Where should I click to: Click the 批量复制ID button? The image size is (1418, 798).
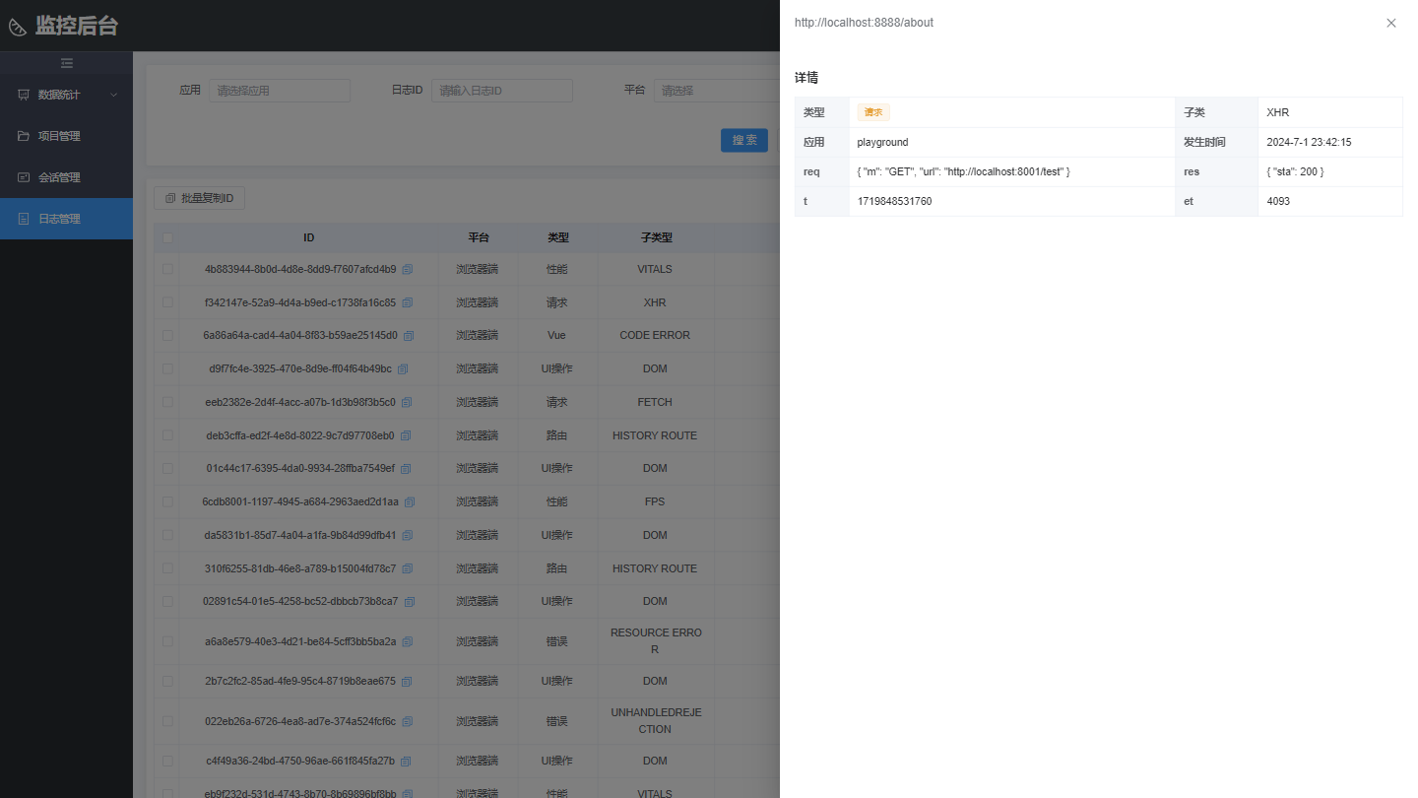[x=199, y=198]
